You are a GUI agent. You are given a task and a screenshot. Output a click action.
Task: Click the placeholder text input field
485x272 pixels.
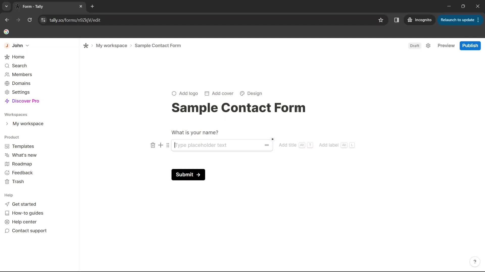point(222,145)
